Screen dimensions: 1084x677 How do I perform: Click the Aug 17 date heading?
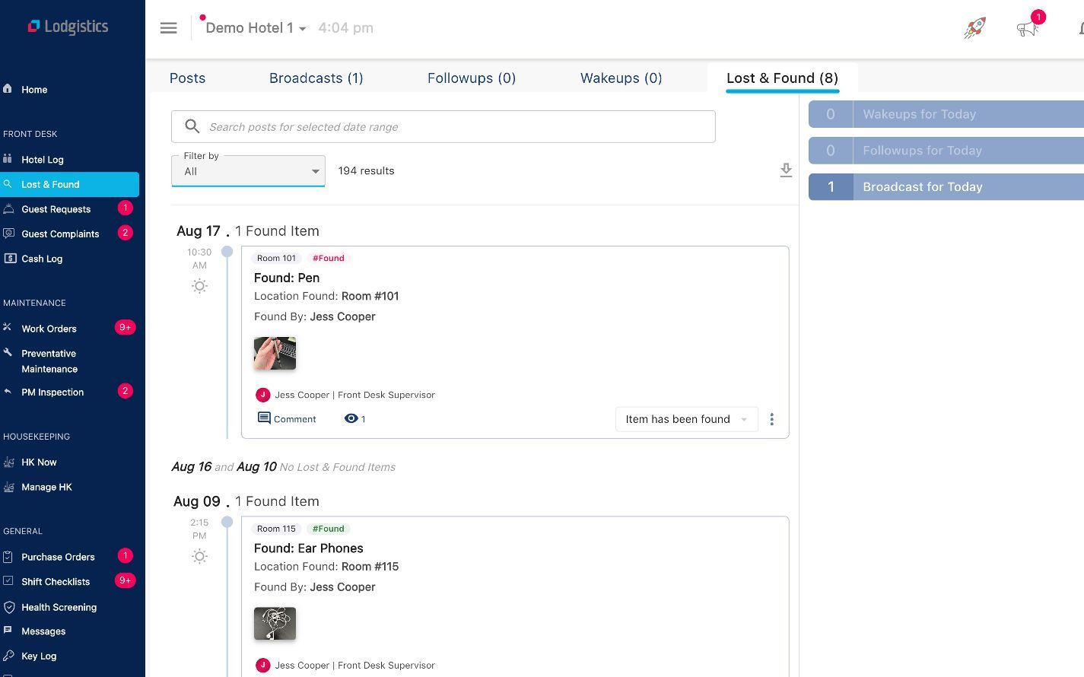pos(199,231)
